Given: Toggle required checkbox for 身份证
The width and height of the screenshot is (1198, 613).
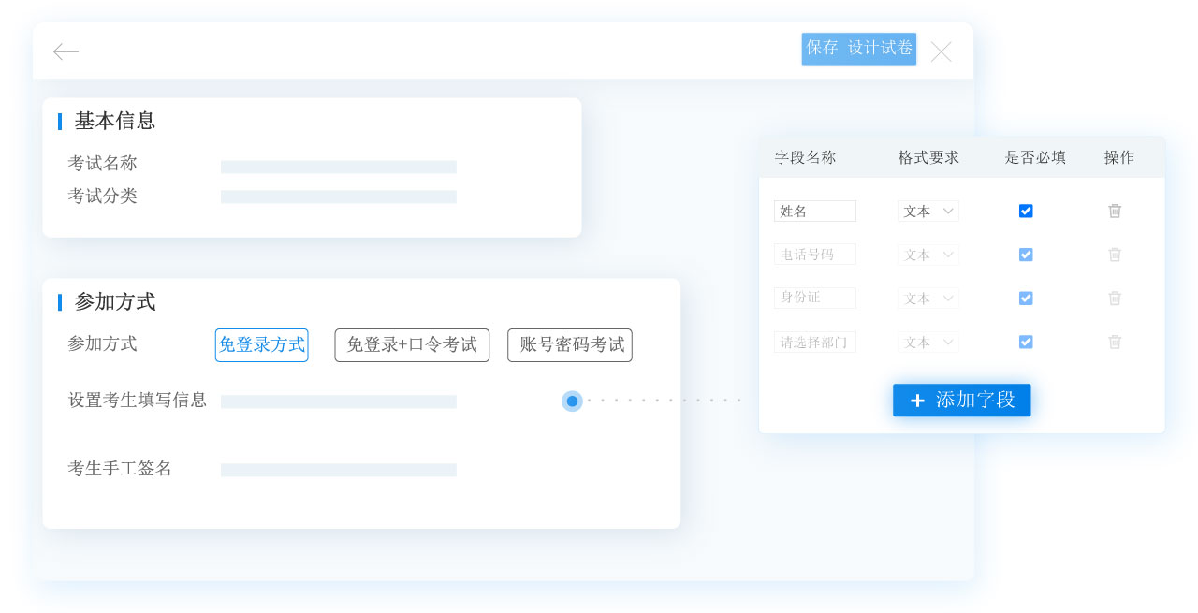Looking at the screenshot, I should [1026, 299].
